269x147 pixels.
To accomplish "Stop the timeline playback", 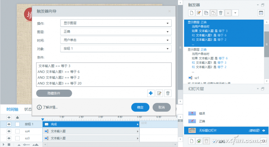I will click(x=9, y=145).
